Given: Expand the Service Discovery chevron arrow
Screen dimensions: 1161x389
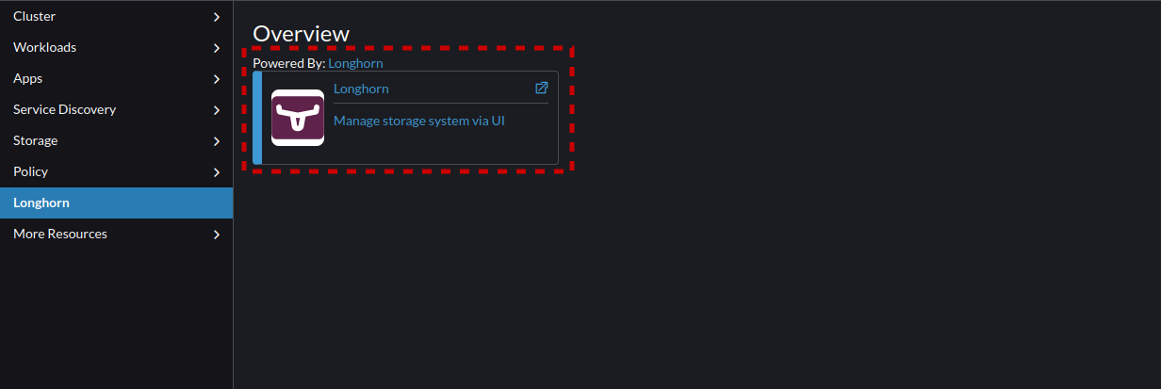Looking at the screenshot, I should 217,110.
